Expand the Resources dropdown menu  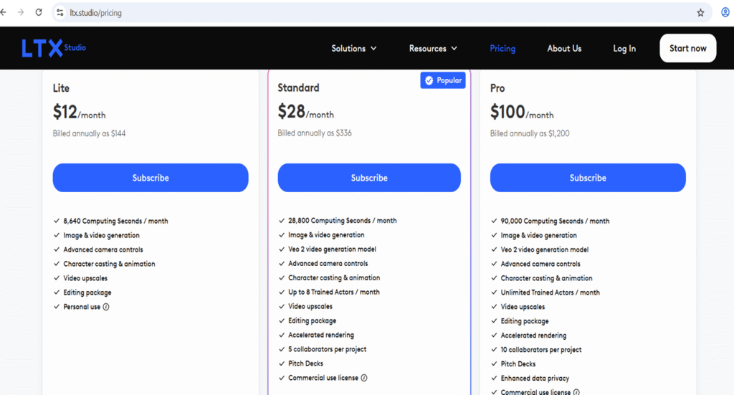tap(433, 49)
